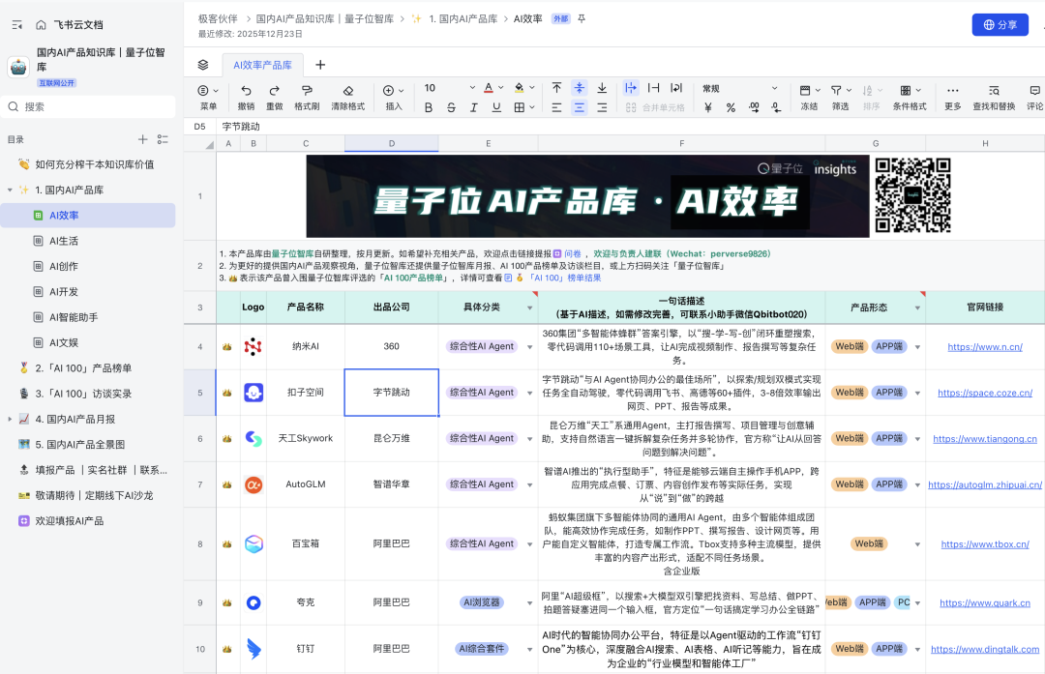
Task: Collapse the sidebar with the top-left icon
Action: tap(16, 24)
